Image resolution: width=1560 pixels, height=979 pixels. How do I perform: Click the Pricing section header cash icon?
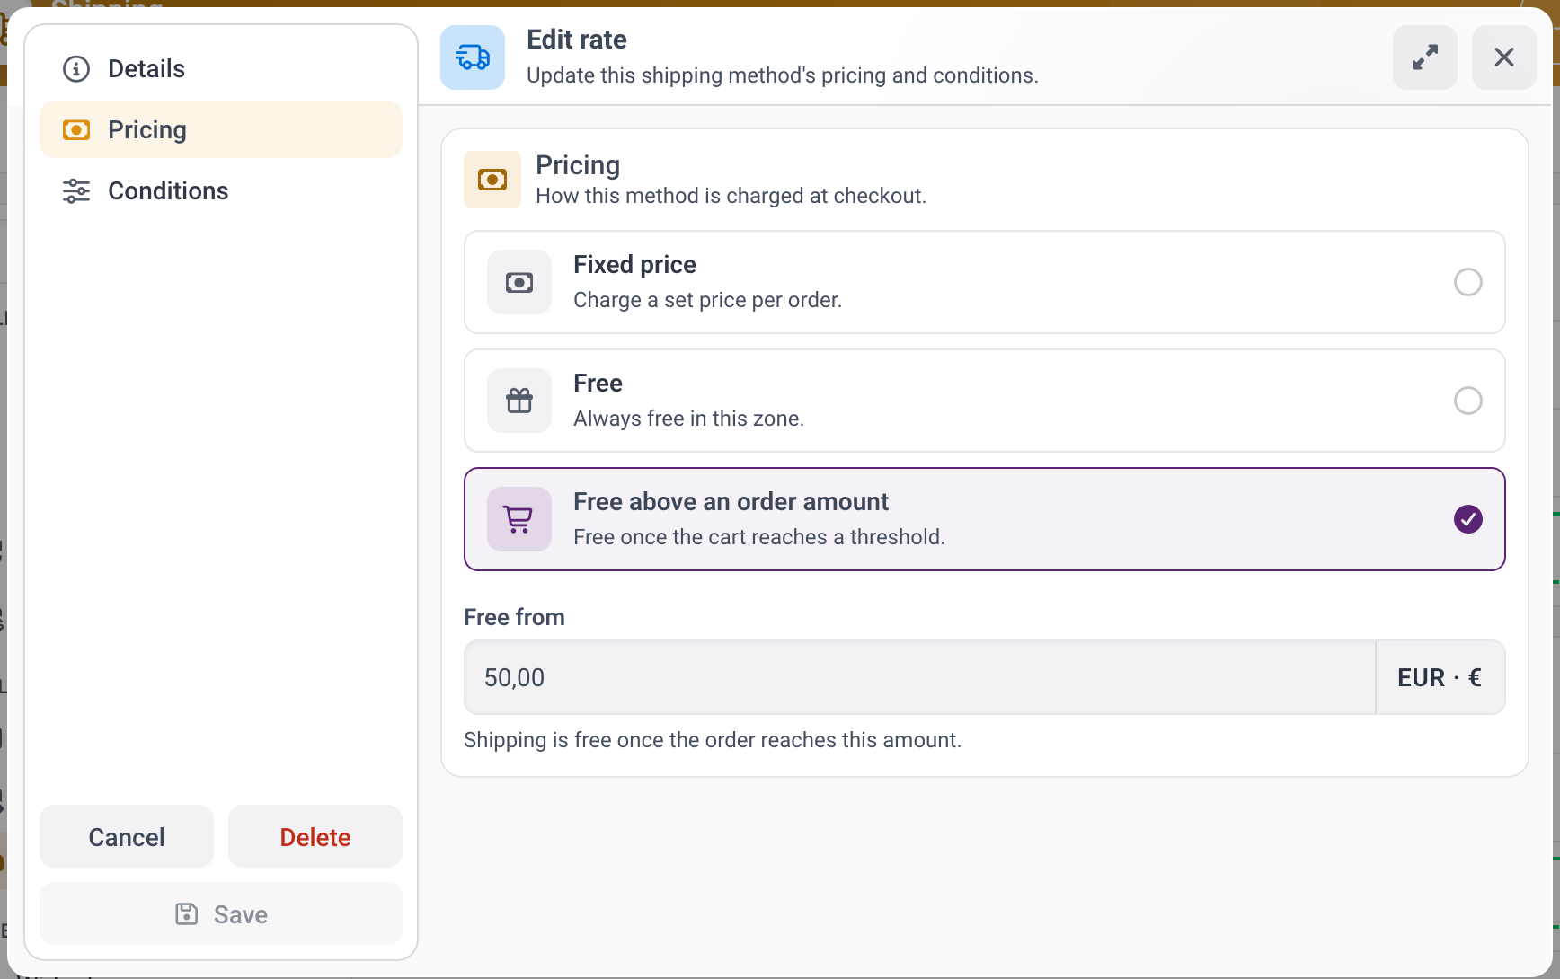click(x=492, y=180)
